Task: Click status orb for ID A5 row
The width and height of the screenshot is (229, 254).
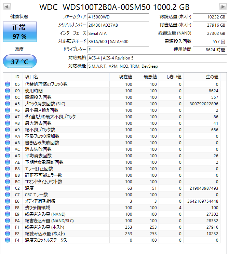Action: [8, 104]
